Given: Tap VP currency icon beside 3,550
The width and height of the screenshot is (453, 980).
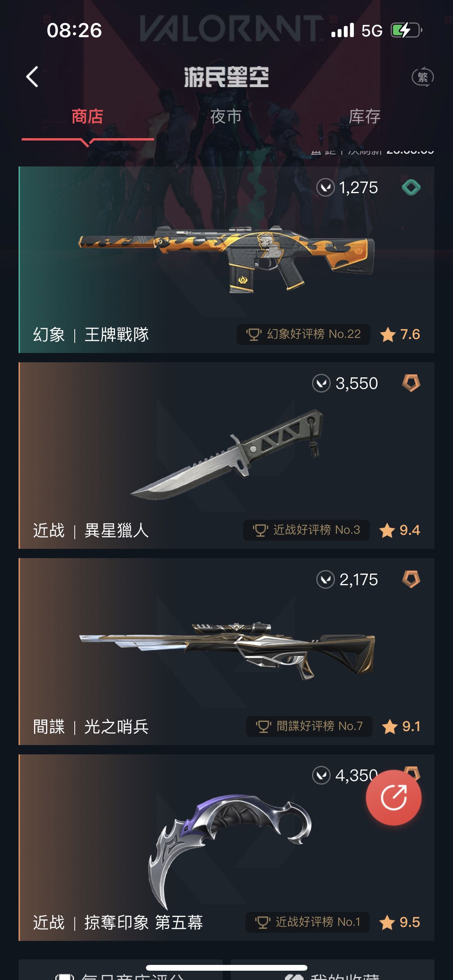Looking at the screenshot, I should 321,383.
